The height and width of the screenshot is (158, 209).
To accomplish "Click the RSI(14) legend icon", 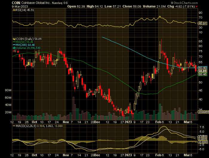I will click(x=14, y=10).
